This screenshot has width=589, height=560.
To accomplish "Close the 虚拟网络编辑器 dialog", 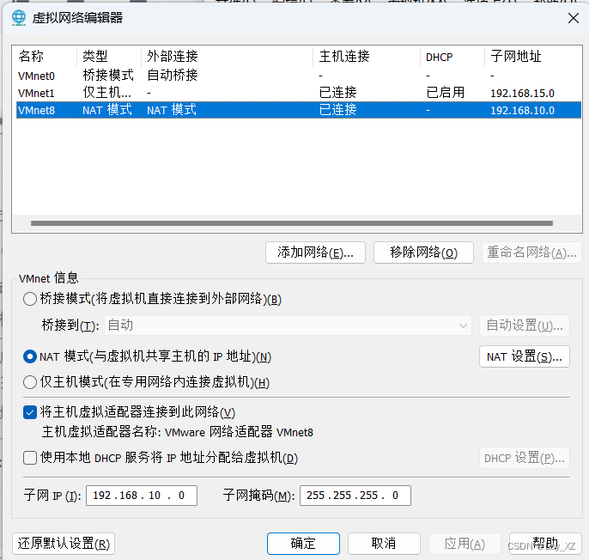I will (574, 18).
